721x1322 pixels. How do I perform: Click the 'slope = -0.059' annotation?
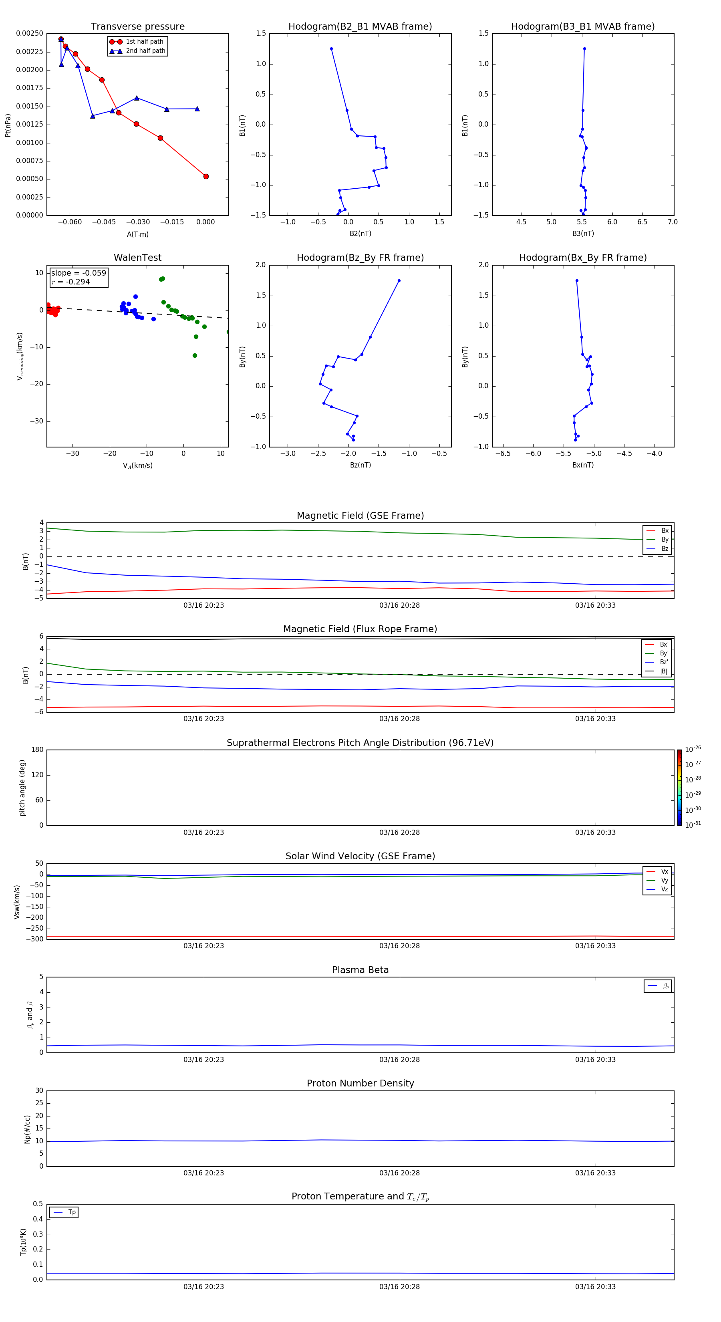click(79, 273)
